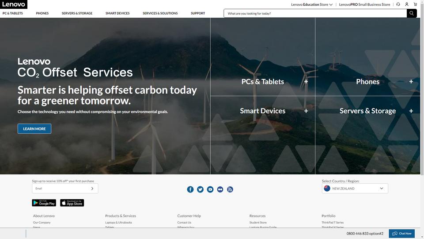Click the App Store download badge
424x239 pixels.
click(72, 203)
